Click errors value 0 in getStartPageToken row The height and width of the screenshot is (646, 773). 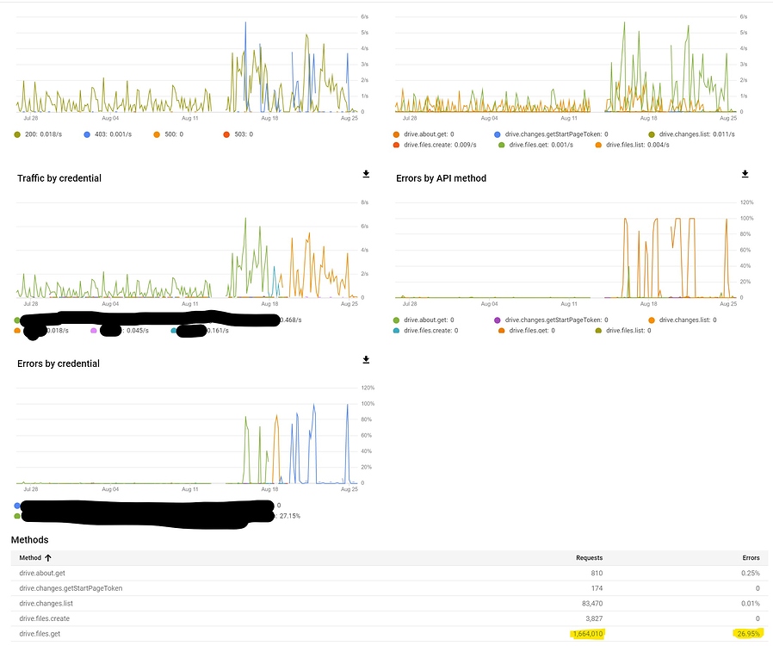(758, 588)
